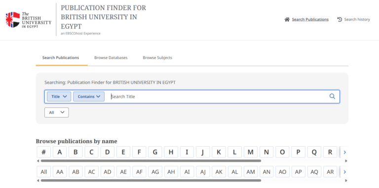Image resolution: width=379 pixels, height=188 pixels.
Task: Browse publications starting with R
Action: click(330, 152)
